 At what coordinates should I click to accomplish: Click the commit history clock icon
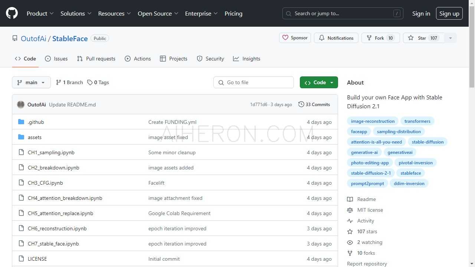pos(301,105)
